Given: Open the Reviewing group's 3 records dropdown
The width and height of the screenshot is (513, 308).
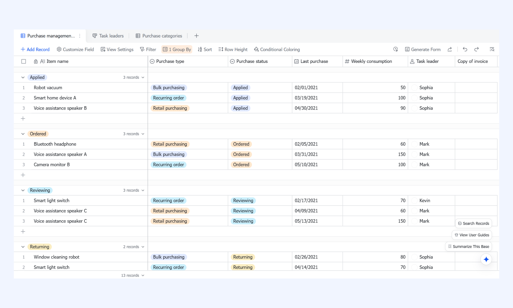Looking at the screenshot, I should point(134,190).
